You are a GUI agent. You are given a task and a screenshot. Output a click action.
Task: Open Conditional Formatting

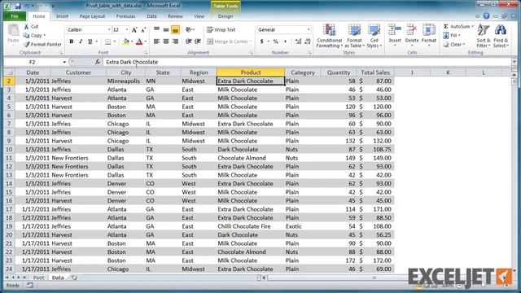click(329, 36)
